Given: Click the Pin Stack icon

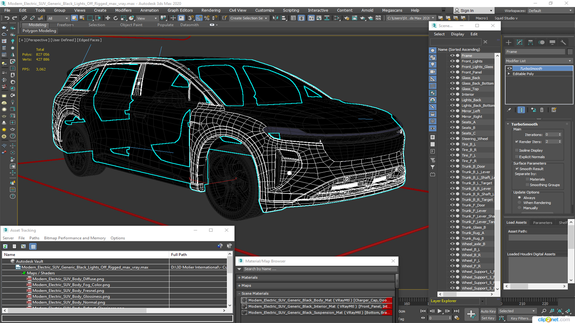Looking at the screenshot, I should (x=509, y=110).
